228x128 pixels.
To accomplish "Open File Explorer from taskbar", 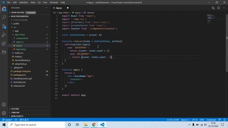I will coord(86,125).
